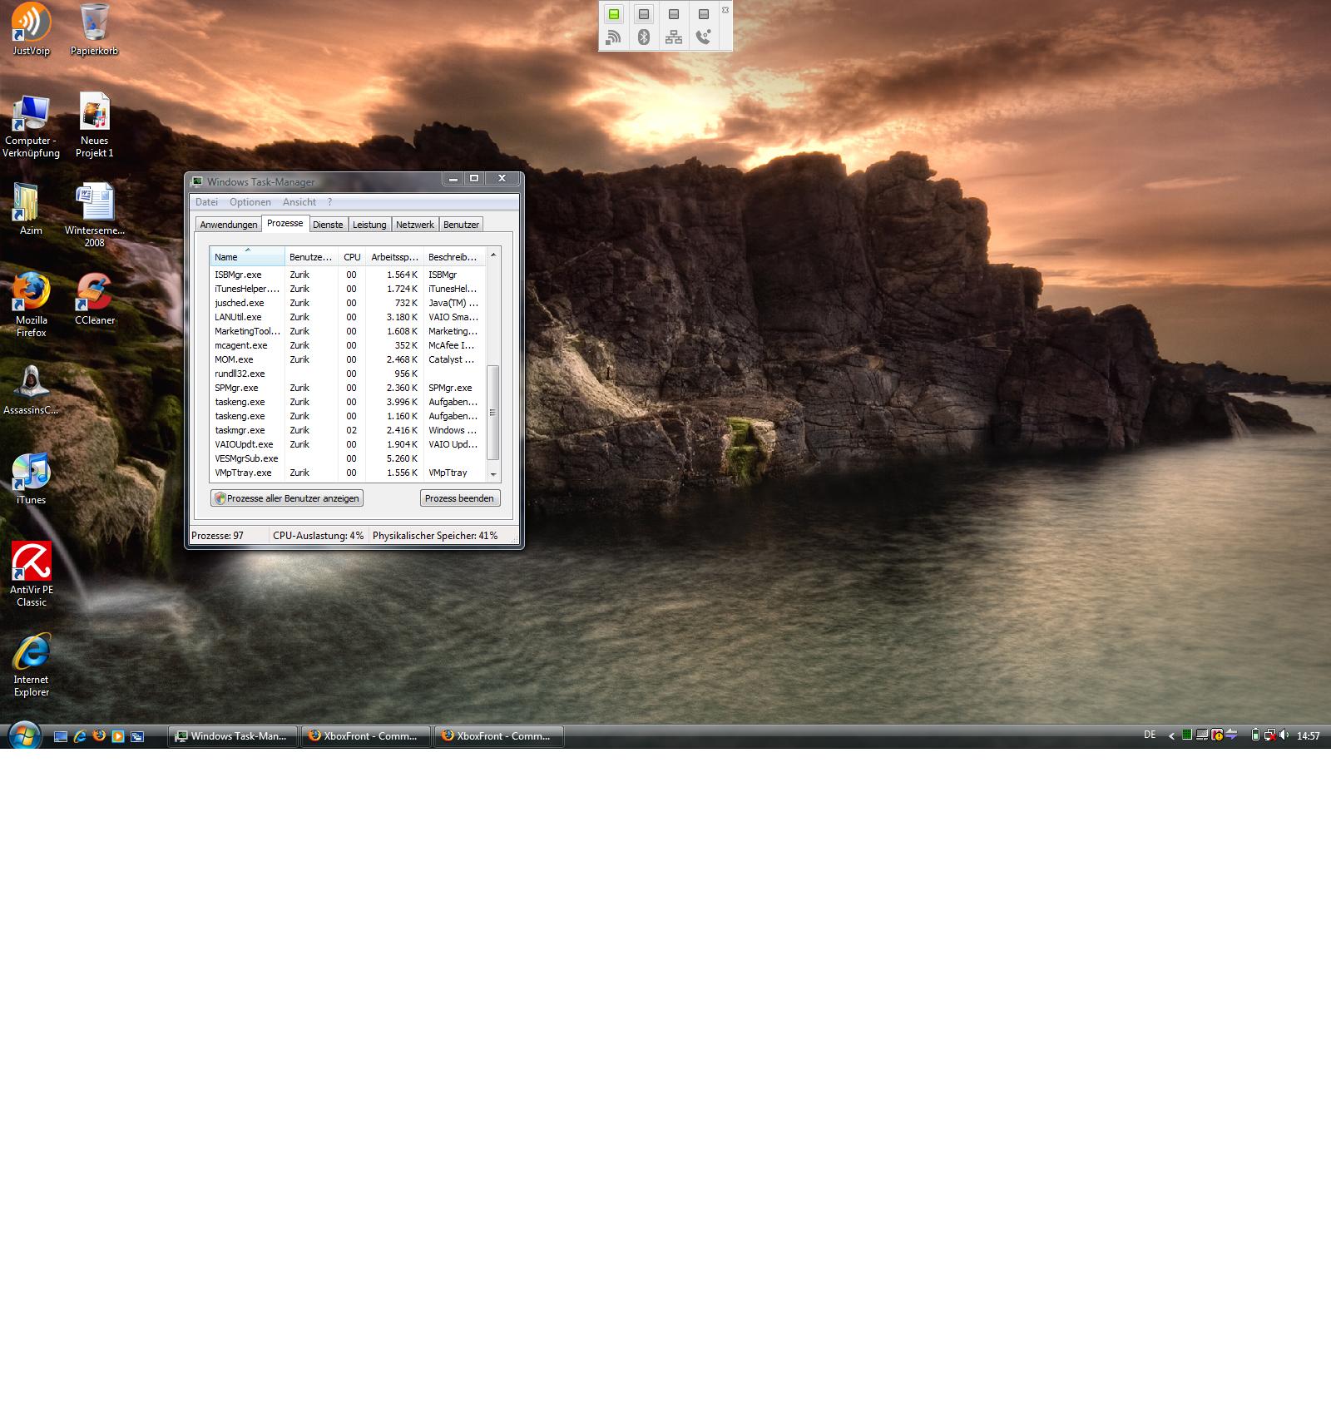Click the Windows Start orb
This screenshot has height=1406, width=1331.
pos(24,735)
